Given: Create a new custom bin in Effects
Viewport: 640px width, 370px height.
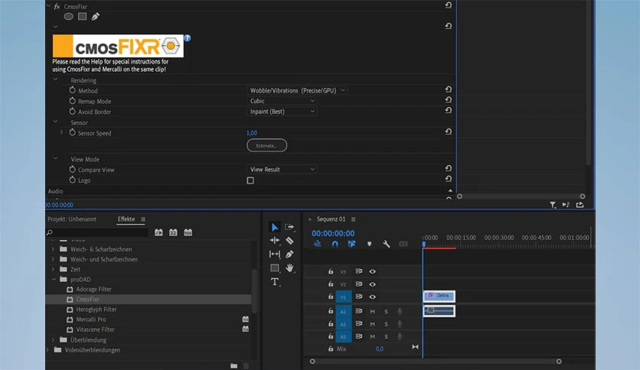Looking at the screenshot, I should pyautogui.click(x=233, y=365).
